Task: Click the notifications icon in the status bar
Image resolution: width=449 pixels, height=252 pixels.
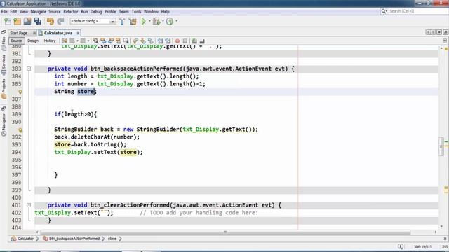Action: click(x=401, y=247)
